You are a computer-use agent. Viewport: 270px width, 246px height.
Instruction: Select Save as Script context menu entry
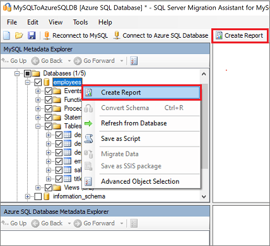click(x=141, y=138)
